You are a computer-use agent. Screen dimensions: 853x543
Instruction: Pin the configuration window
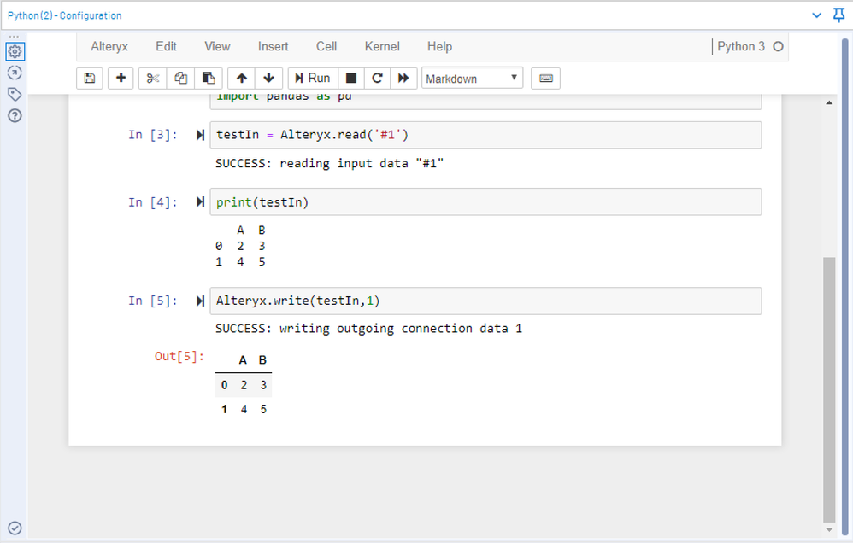(839, 15)
